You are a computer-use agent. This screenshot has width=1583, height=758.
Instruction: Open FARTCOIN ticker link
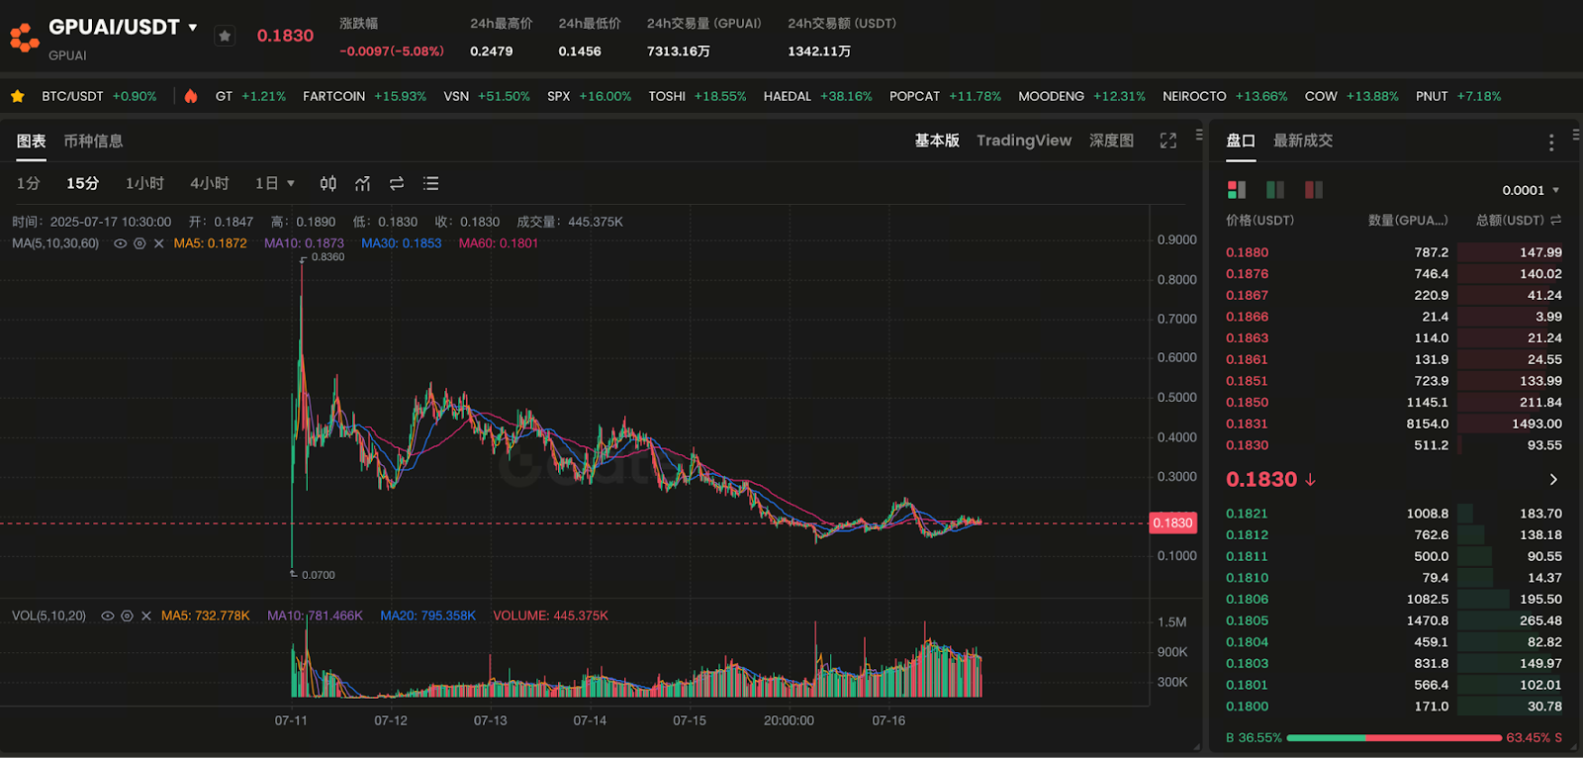(x=364, y=96)
